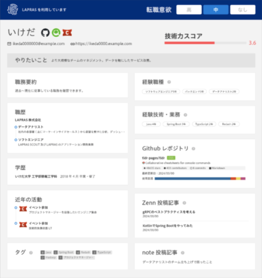Set 転職意欲 to 中

tap(216, 10)
